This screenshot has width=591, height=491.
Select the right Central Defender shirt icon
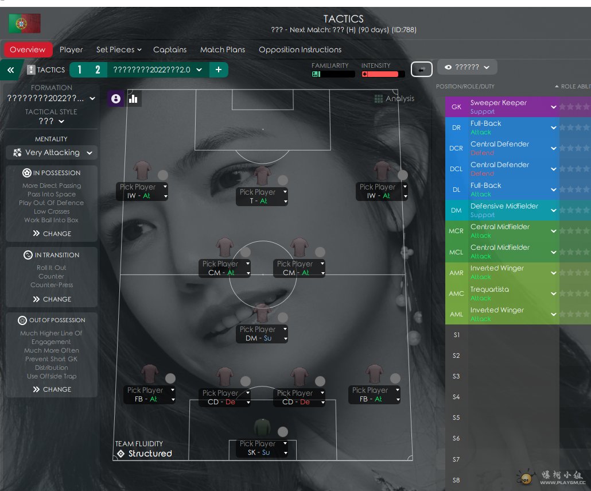click(300, 377)
